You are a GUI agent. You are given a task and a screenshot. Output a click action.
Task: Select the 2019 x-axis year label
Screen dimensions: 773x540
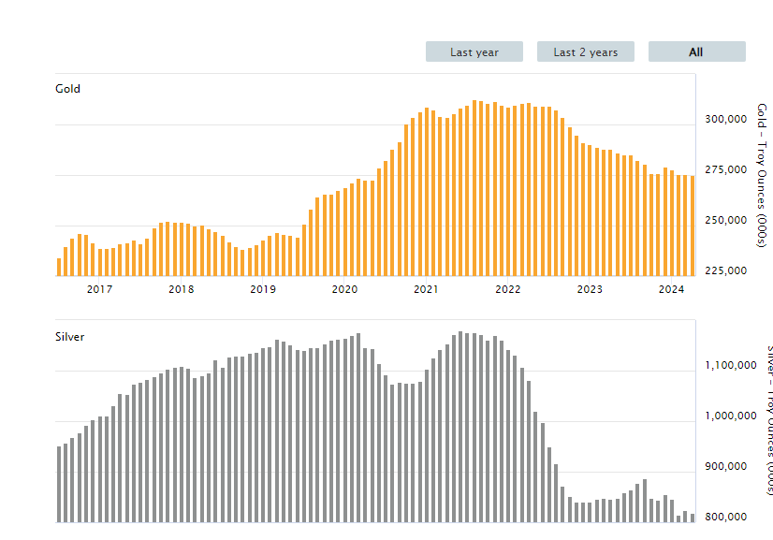click(x=263, y=289)
